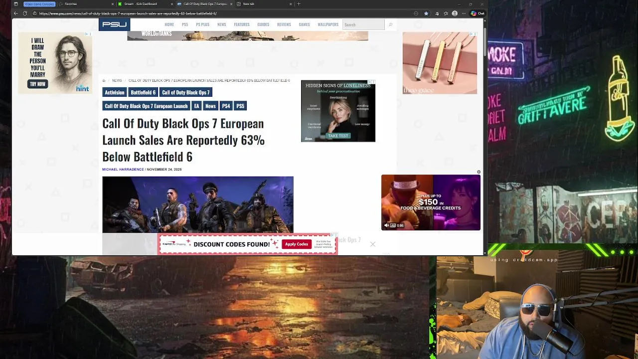The width and height of the screenshot is (638, 359).
Task: Open the FEATURES menu item
Action: point(242,24)
